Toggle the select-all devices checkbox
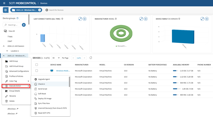 click(x=36, y=64)
